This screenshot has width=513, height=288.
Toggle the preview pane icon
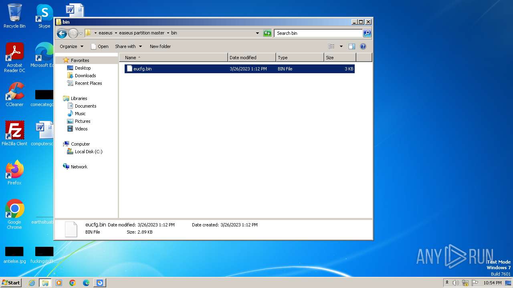pyautogui.click(x=352, y=46)
